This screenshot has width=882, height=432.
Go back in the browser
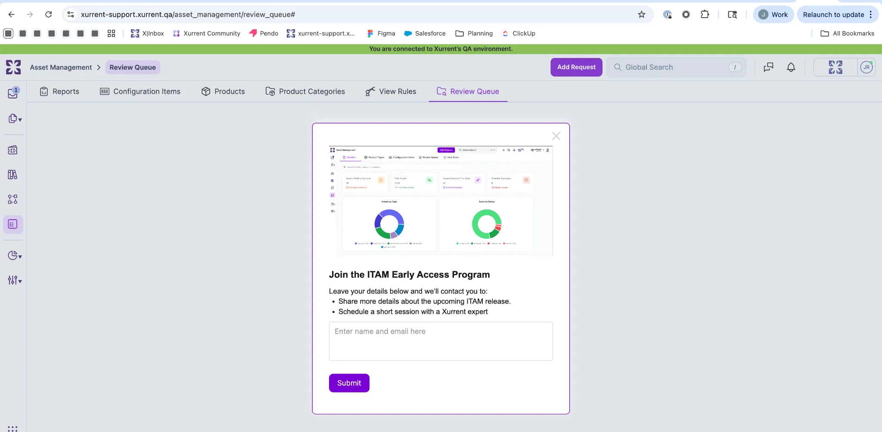tap(12, 15)
